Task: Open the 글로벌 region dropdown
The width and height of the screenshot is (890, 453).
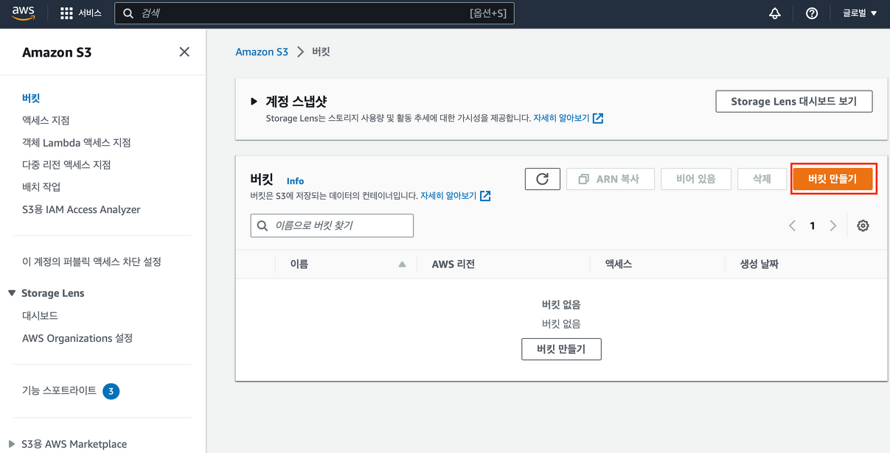Action: (860, 13)
